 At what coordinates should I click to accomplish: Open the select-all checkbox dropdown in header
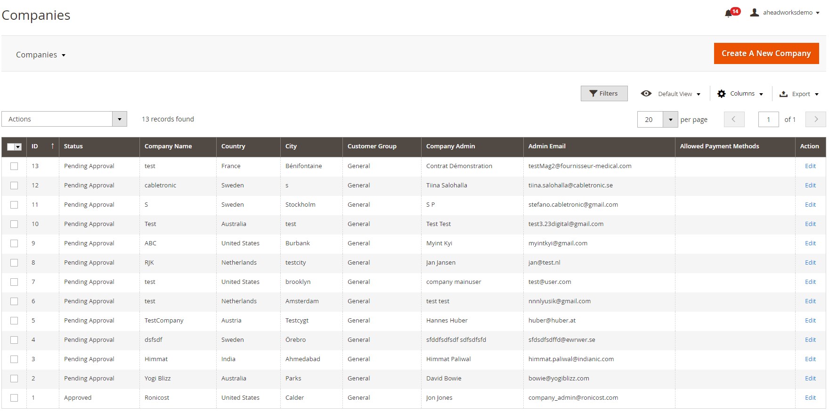click(x=18, y=147)
